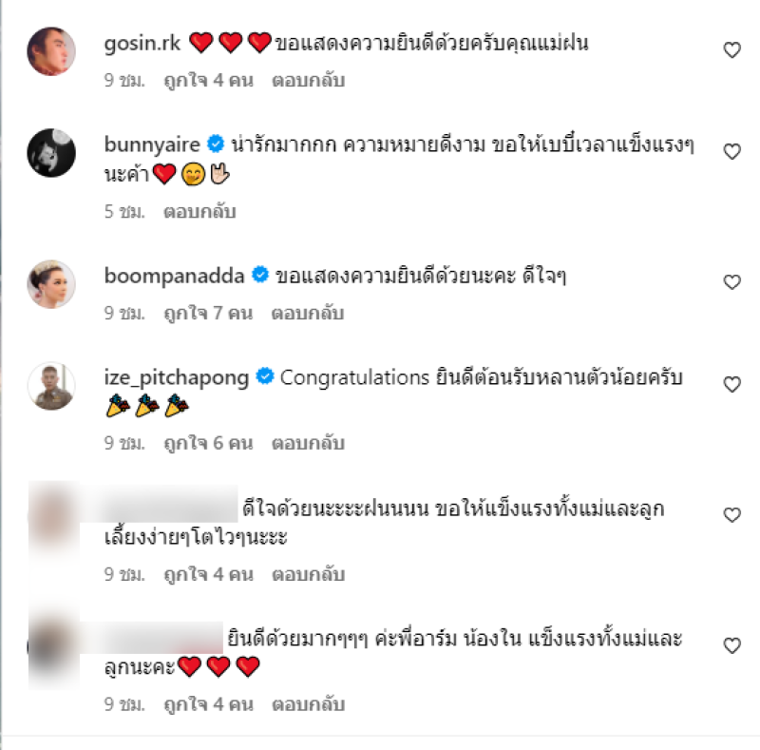Like ize_pitchapong's Congratulations comment heart
The image size is (760, 750).
pos(731,384)
